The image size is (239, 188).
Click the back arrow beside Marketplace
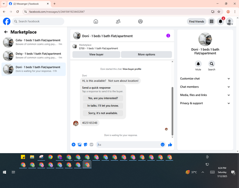6,32
